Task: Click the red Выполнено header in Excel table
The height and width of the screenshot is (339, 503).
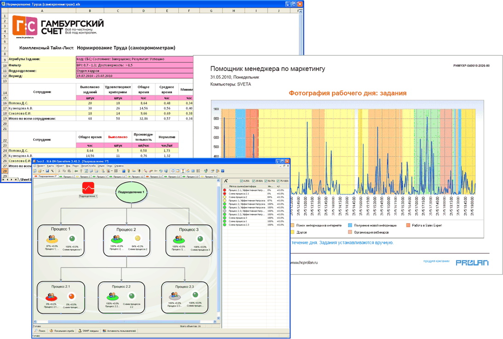Action: pos(118,137)
